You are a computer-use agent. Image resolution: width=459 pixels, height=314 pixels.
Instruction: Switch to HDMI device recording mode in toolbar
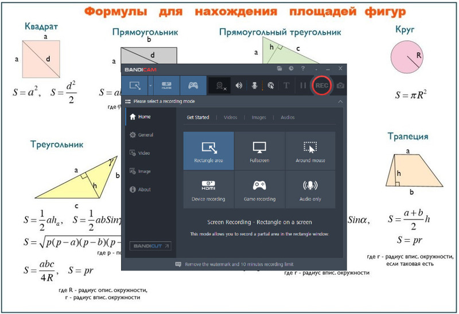point(166,85)
